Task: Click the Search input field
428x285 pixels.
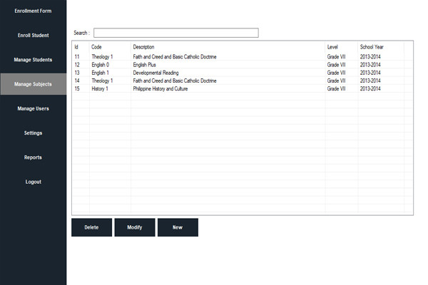Action: click(x=175, y=33)
